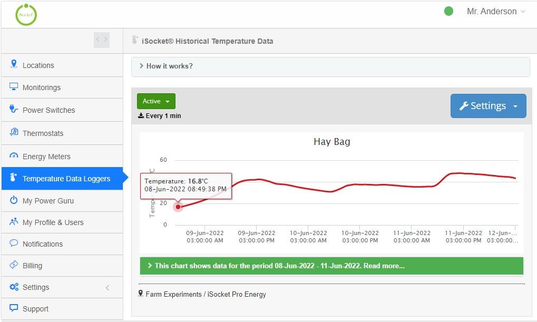Click the 11-Jun-2022 03:00:00 AM axis label
The height and width of the screenshot is (322, 537).
click(x=412, y=237)
